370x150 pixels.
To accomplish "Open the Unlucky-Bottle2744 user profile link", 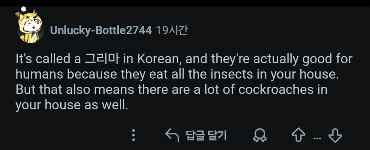I will 101,30.
